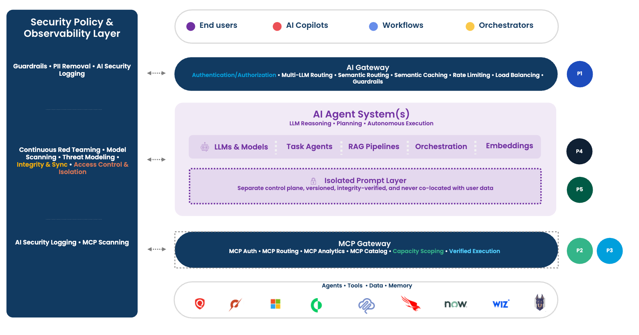639x335 pixels.
Task: Toggle the purple End users indicator dot
Action: pos(190,25)
